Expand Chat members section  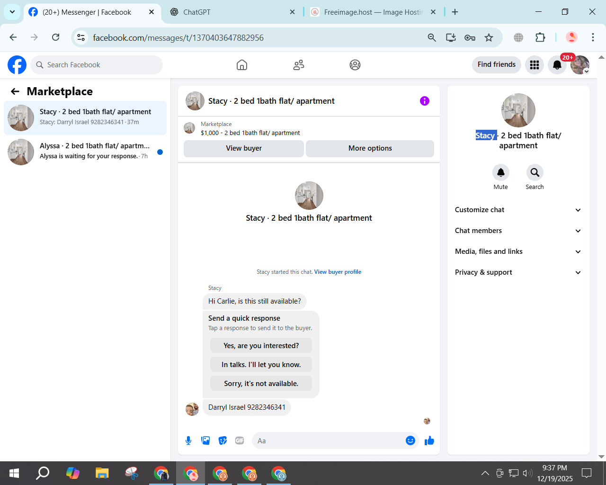click(518, 231)
